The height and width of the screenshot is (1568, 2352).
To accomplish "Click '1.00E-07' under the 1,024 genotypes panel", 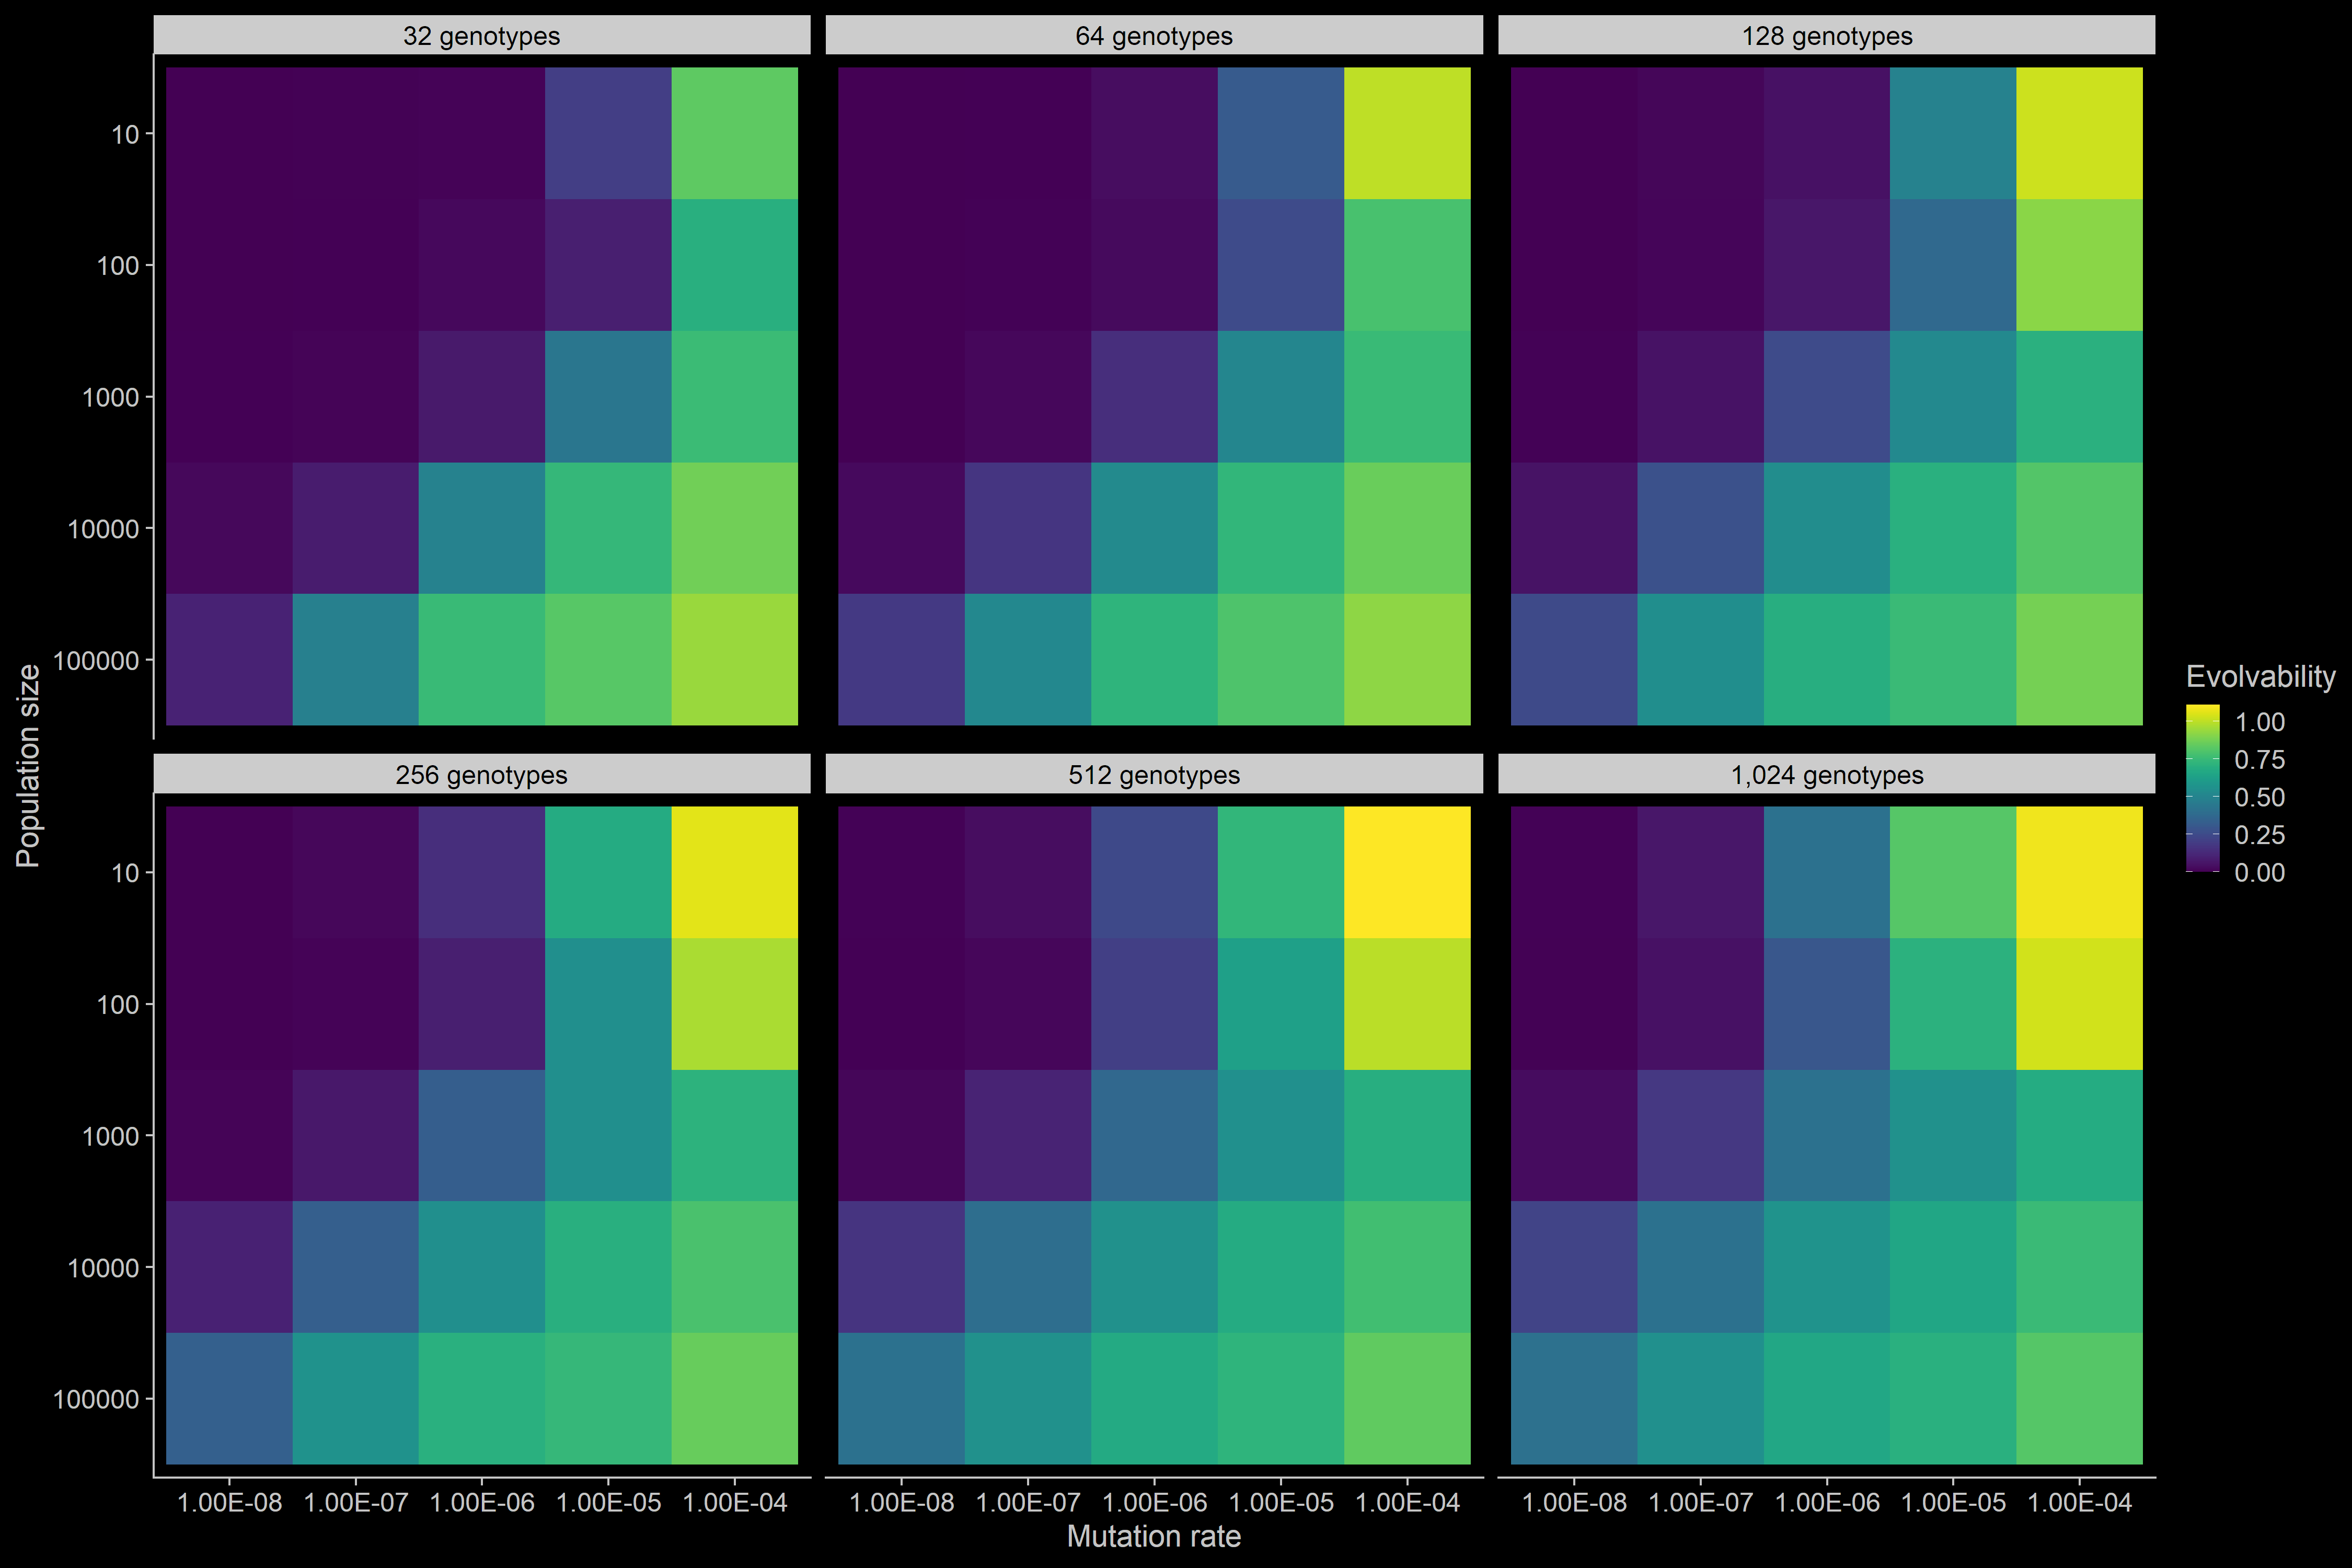I will coord(1700,1502).
